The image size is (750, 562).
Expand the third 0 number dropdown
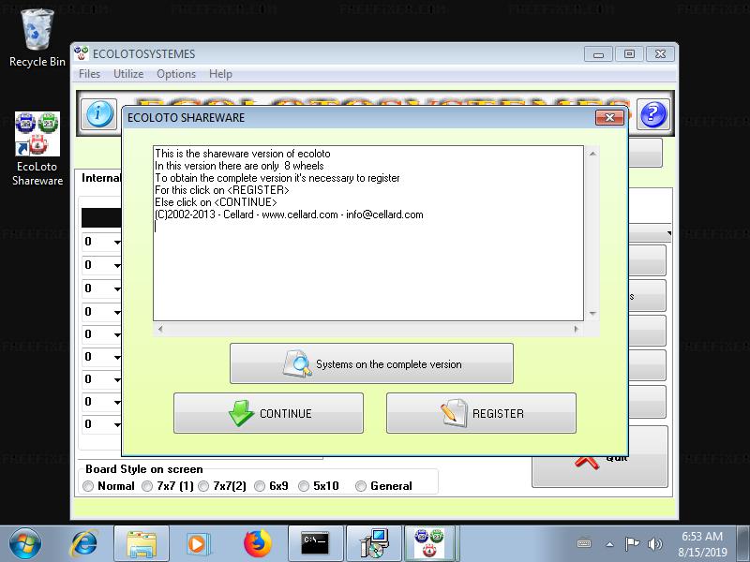coord(116,288)
